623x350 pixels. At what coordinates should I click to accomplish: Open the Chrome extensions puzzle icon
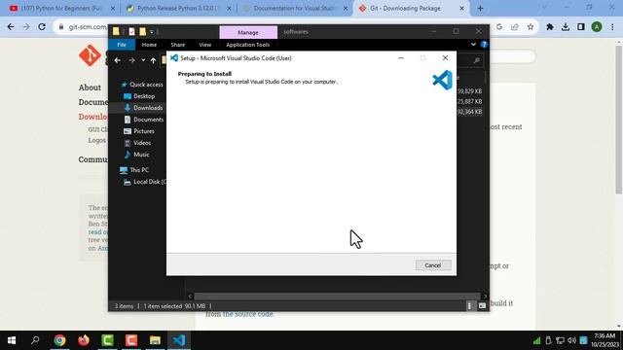[x=550, y=27]
